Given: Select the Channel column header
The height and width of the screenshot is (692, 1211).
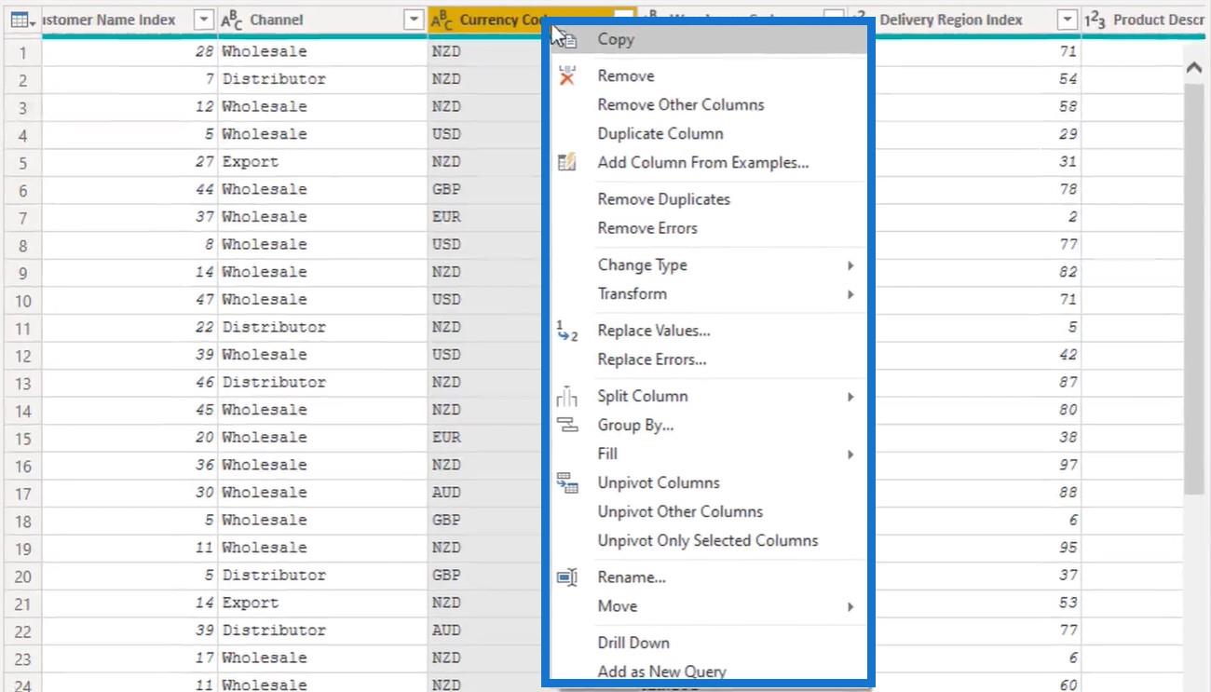Looking at the screenshot, I should (x=322, y=20).
